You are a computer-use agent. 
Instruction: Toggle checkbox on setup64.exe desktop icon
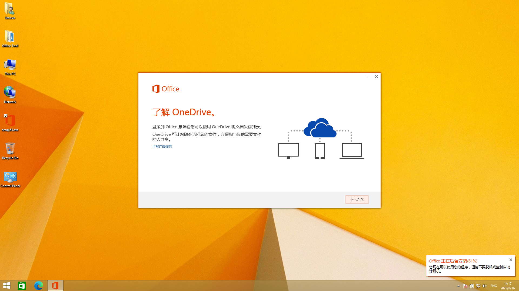(6, 116)
